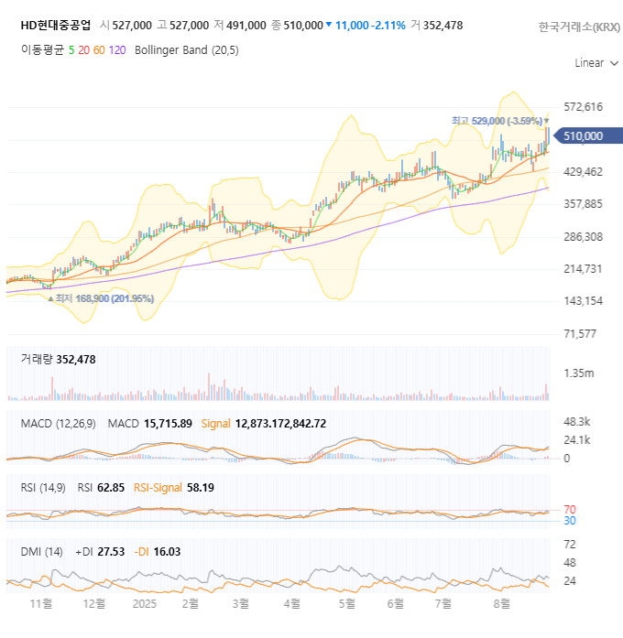Click the orange Signal label in MACD panel
The height and width of the screenshot is (638, 623).
pyautogui.click(x=216, y=424)
